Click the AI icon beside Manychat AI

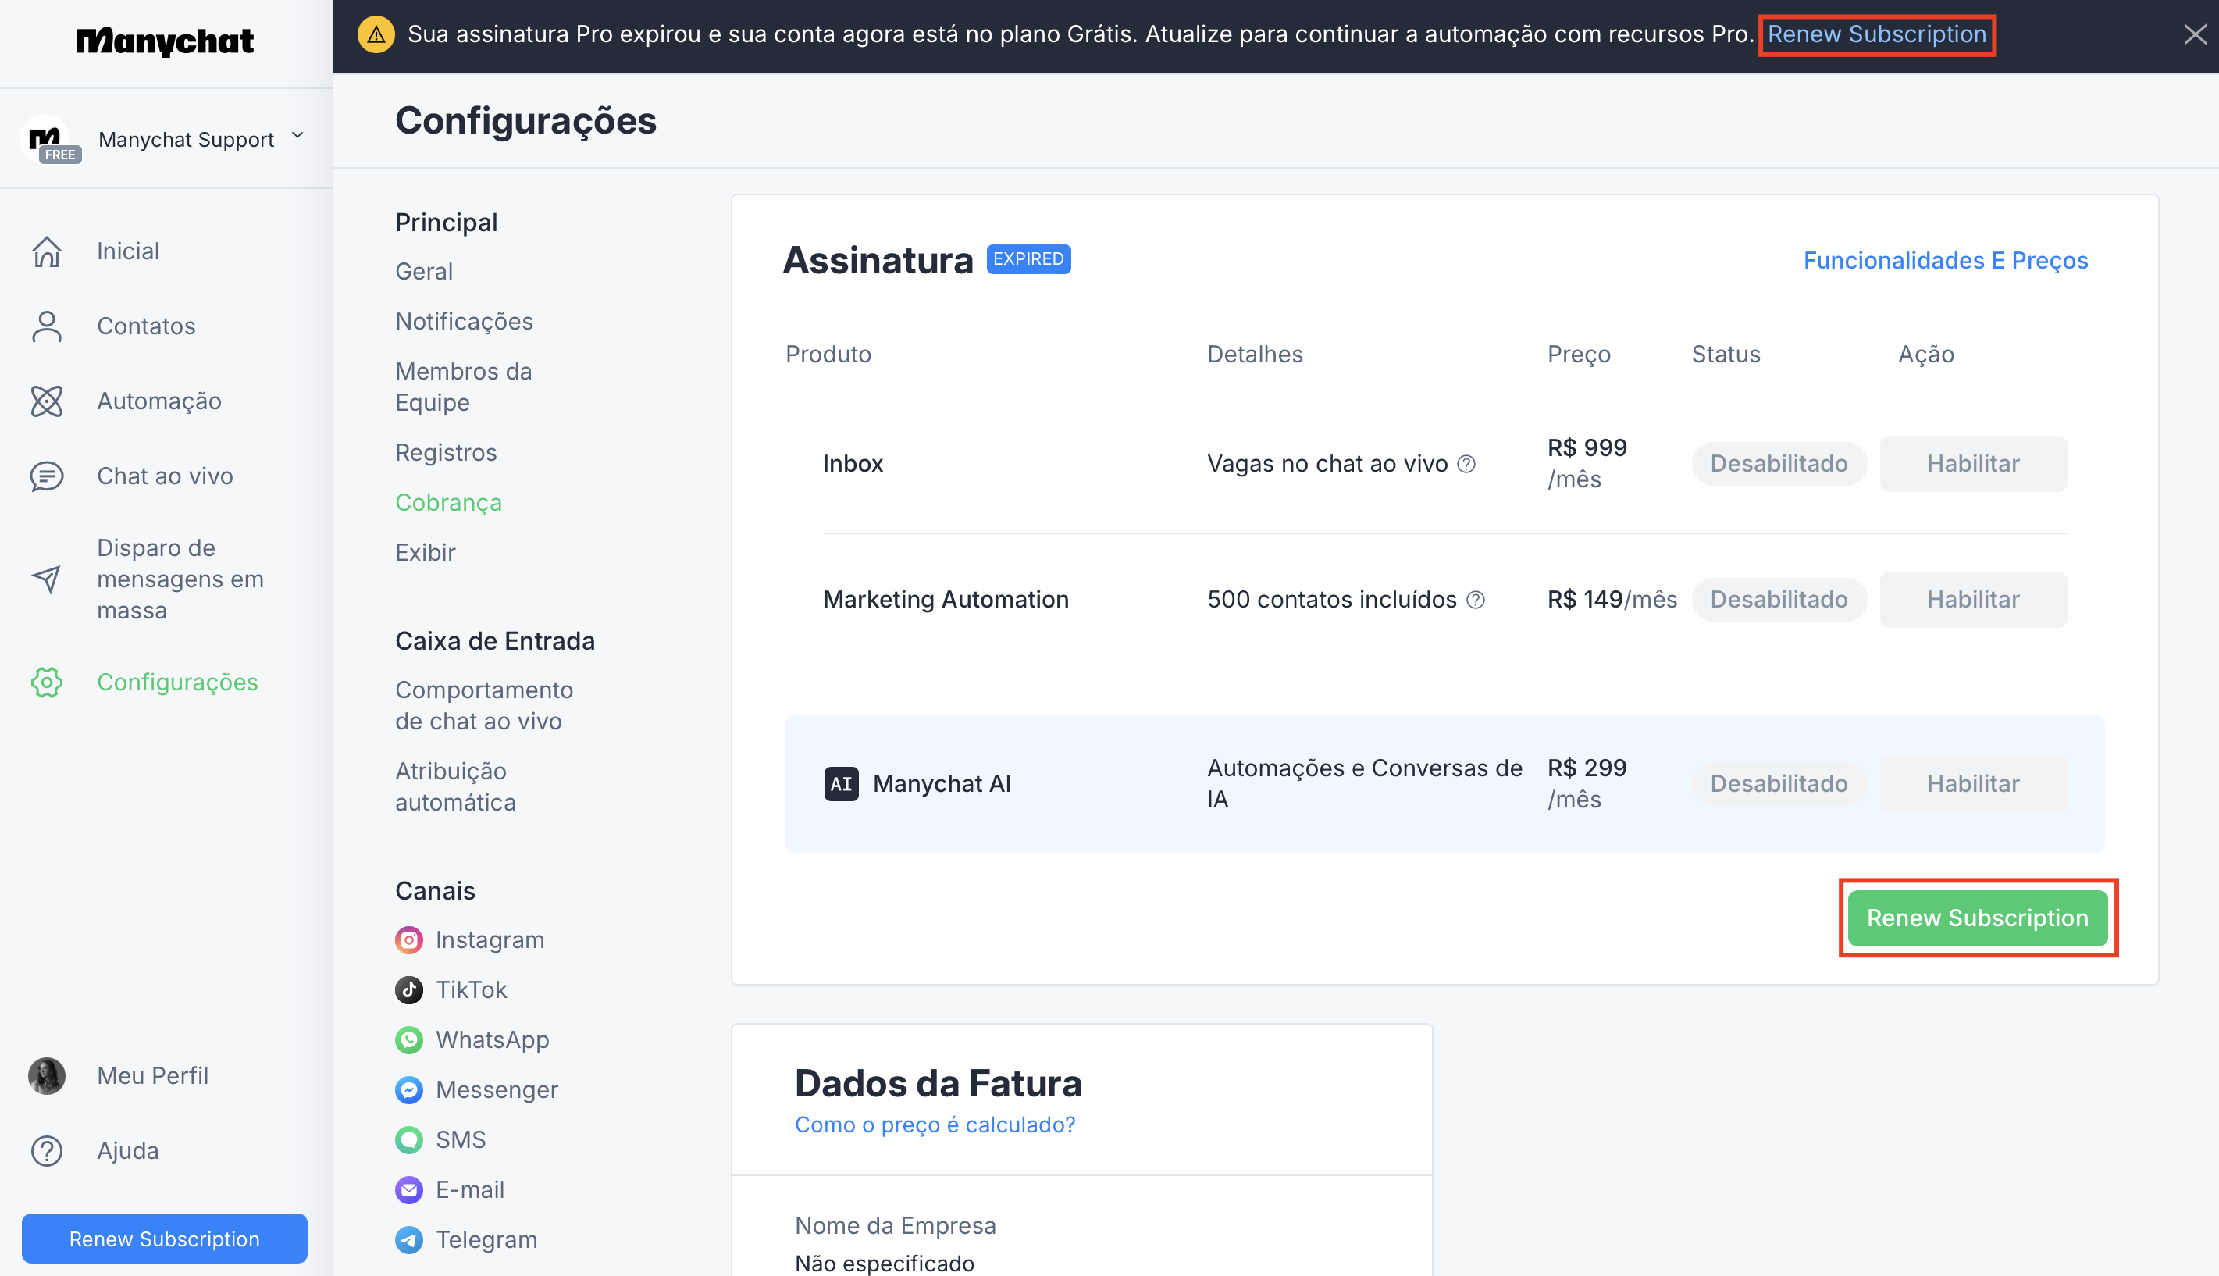click(x=841, y=783)
